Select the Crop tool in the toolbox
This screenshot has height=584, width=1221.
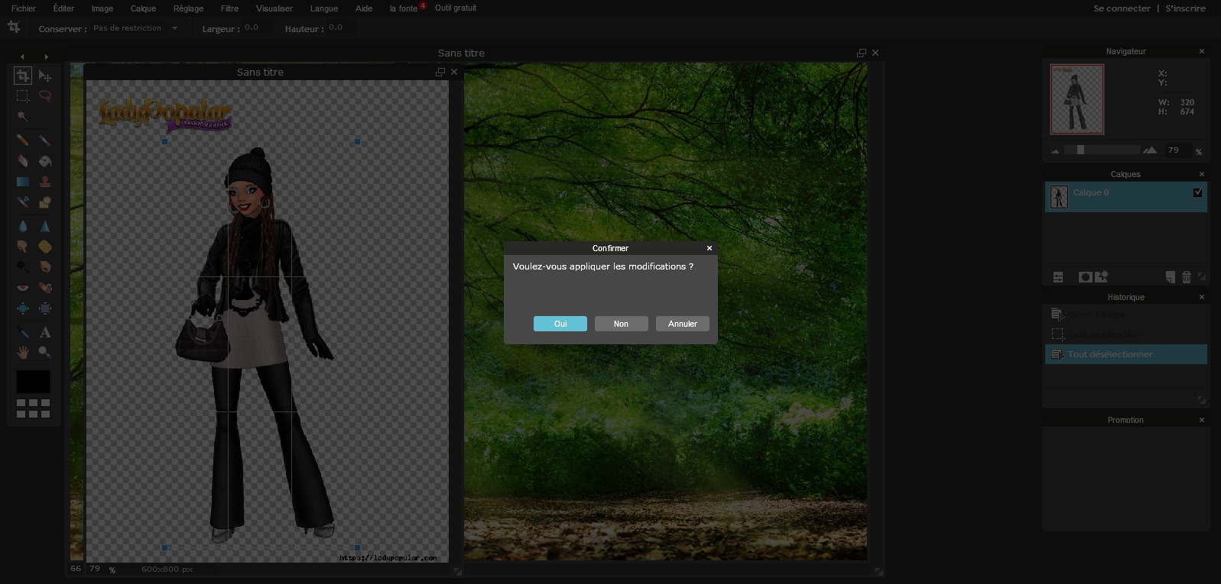coord(23,76)
